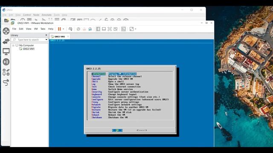The height and width of the screenshot is (153, 273).
Task: Open the Control menu in GNS3 window
Action: [27, 15]
